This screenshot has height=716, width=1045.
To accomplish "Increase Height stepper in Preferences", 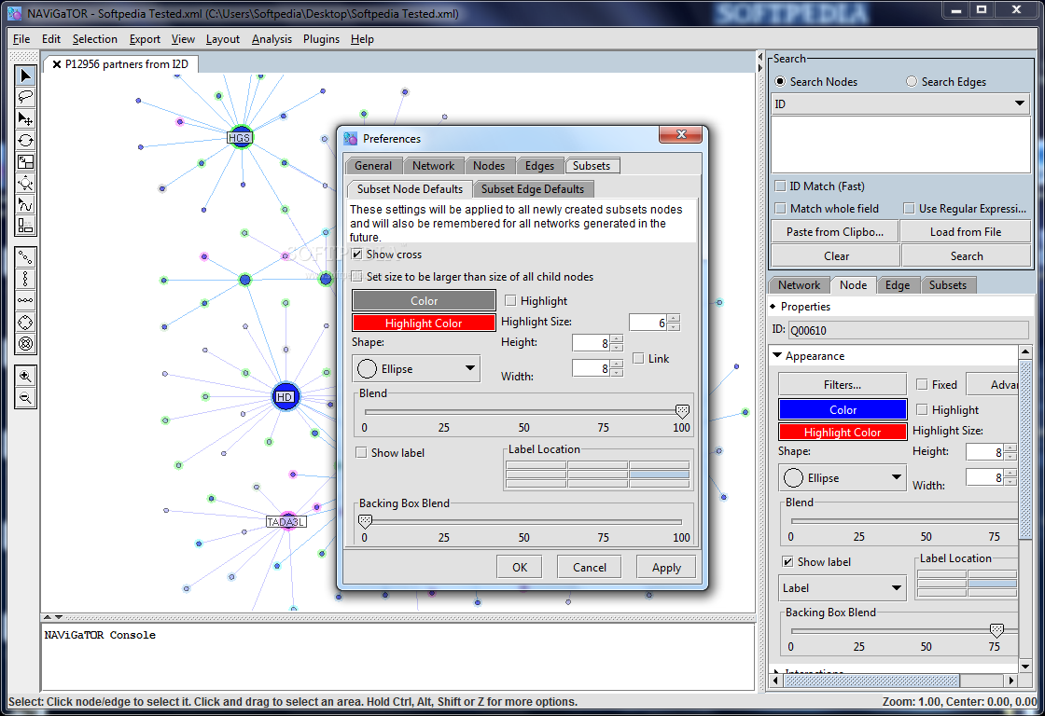I will click(617, 339).
